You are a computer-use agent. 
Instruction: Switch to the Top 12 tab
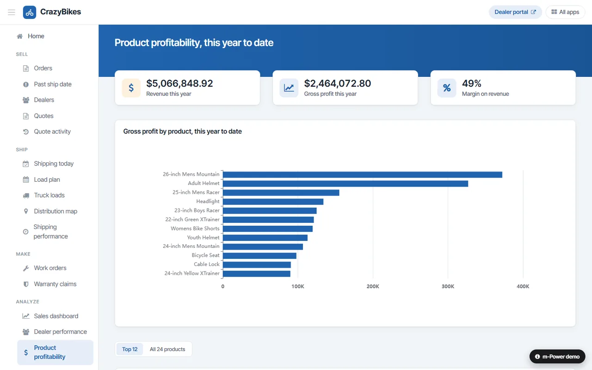pyautogui.click(x=130, y=349)
